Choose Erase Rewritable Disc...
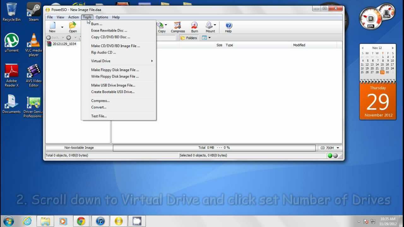Screen dimensions: 404x227 pos(118,31)
